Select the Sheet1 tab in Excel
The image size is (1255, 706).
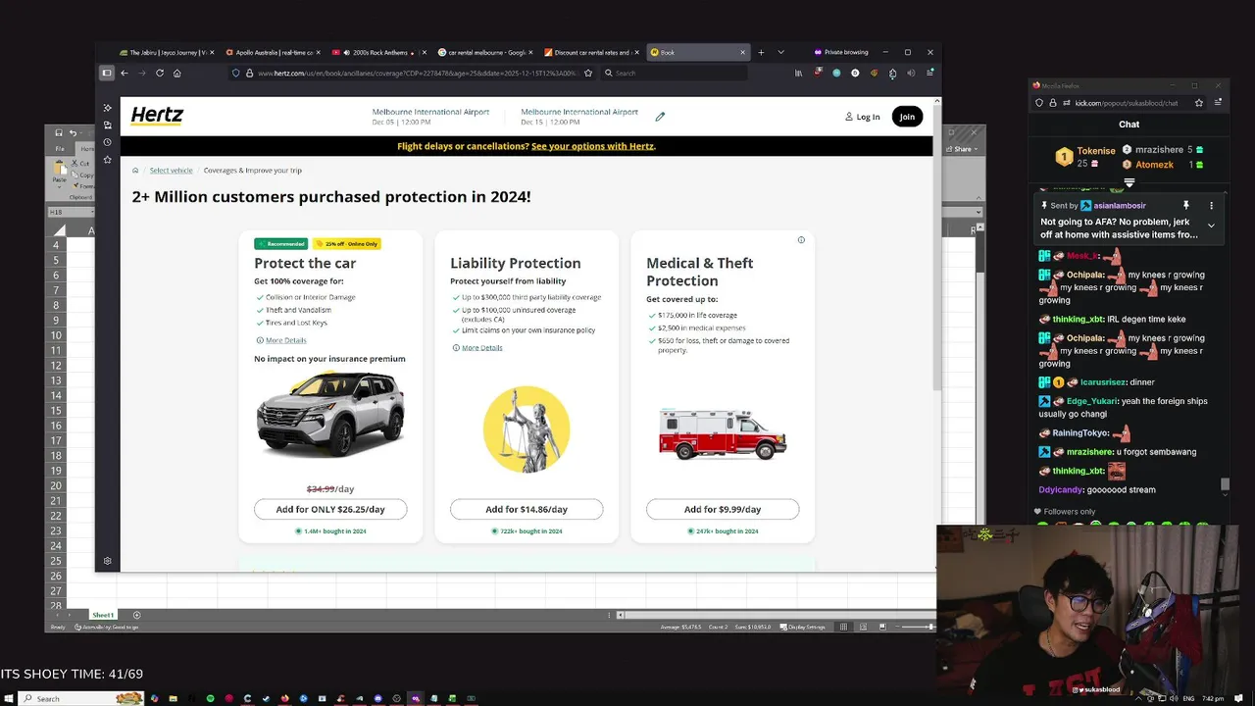coord(103,615)
